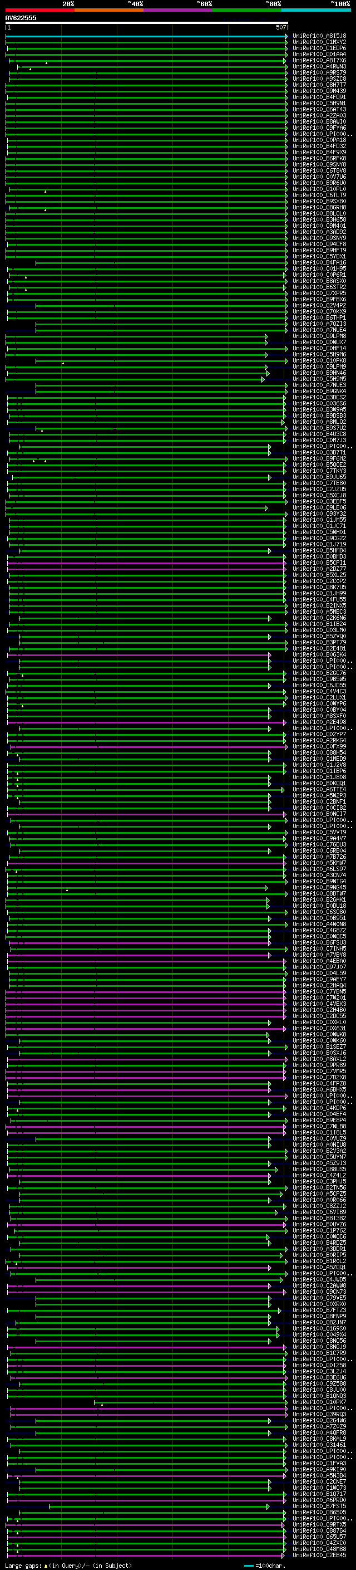Select label UniRef100_B1SEZ7
This screenshot has height=1570, width=356.
[x=319, y=1047]
